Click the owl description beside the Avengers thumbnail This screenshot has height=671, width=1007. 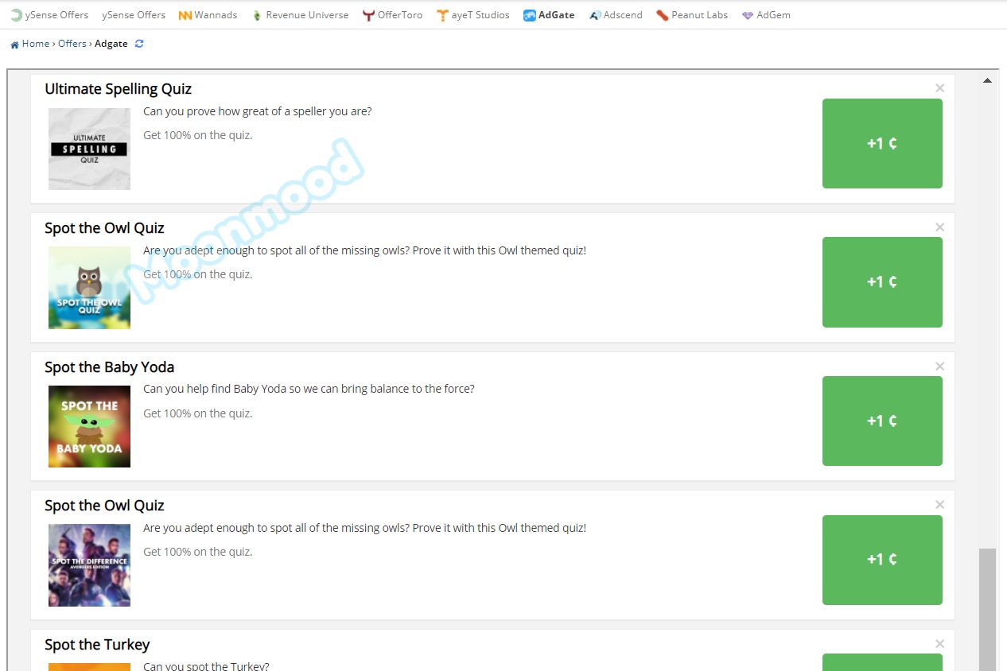(364, 528)
